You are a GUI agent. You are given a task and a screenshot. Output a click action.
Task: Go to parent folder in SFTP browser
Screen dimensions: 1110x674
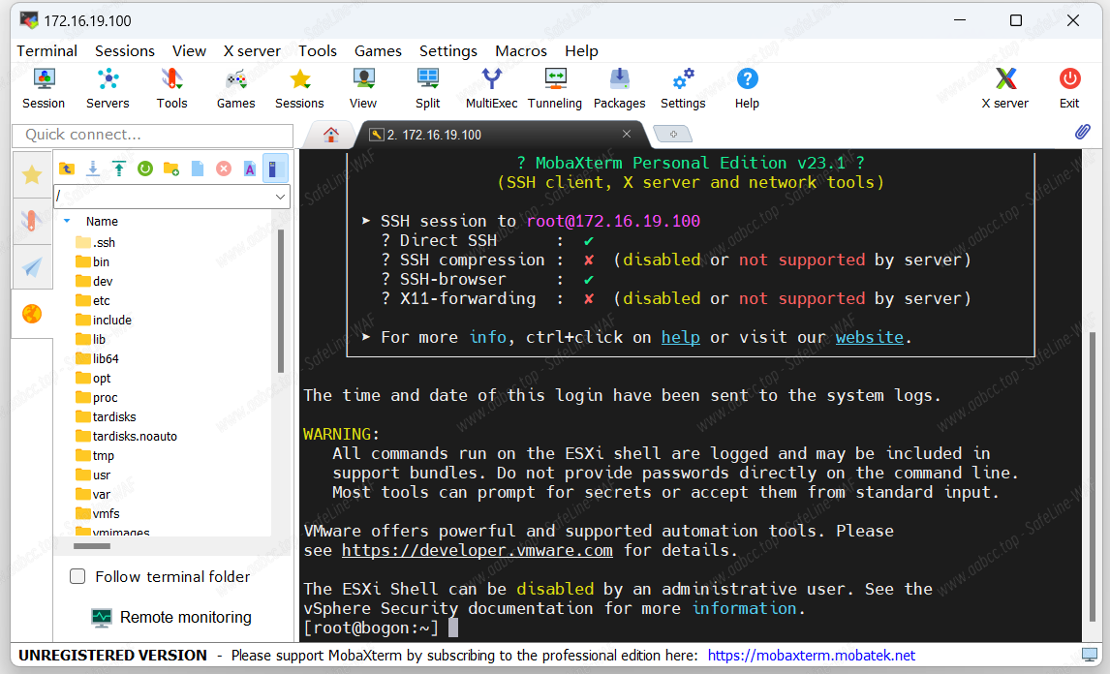point(67,168)
